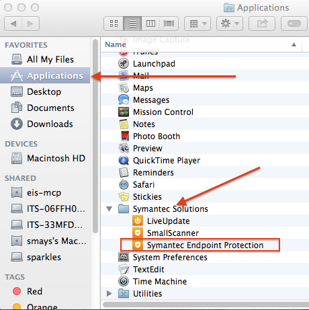Image resolution: width=309 pixels, height=310 pixels.
Task: Open Downloads from the sidebar
Action: [x=45, y=124]
